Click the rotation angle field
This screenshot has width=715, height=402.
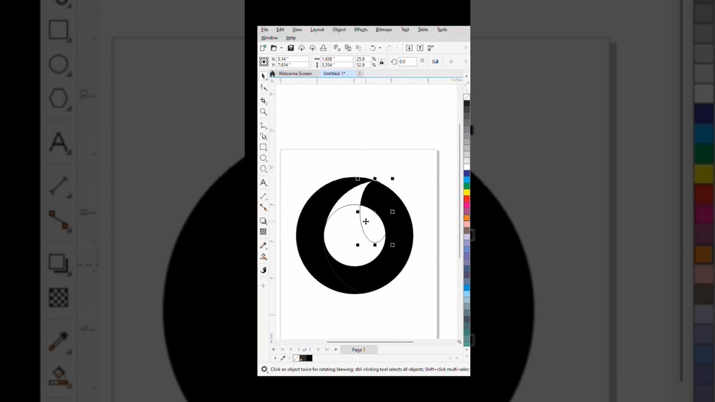[x=407, y=61]
